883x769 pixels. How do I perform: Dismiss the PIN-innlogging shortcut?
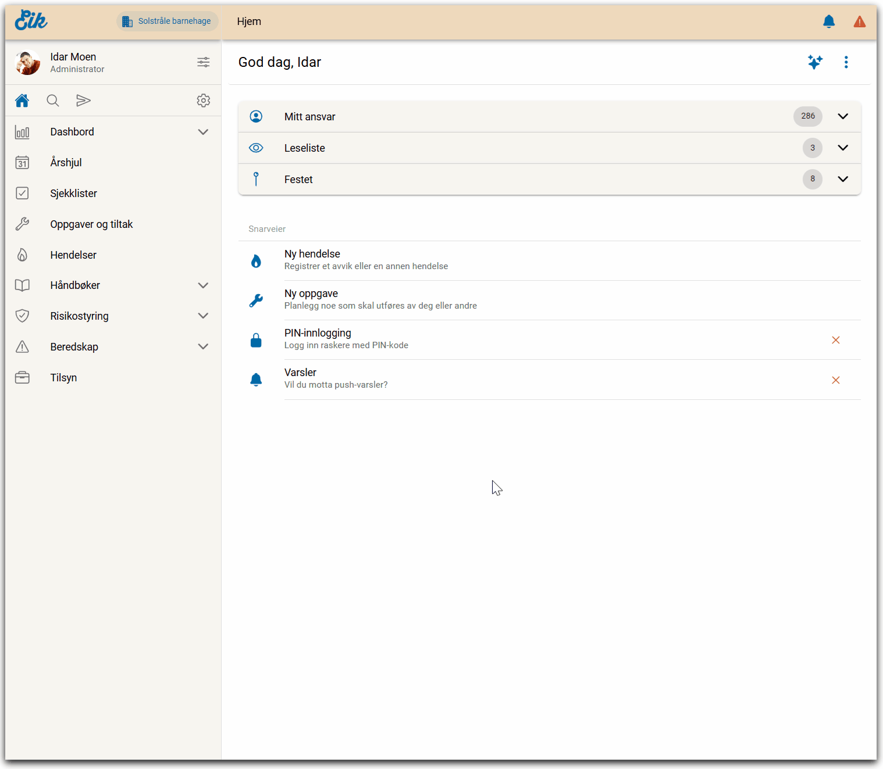point(835,340)
